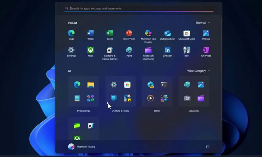Open Solitaire in the games category

[x=91, y=126]
